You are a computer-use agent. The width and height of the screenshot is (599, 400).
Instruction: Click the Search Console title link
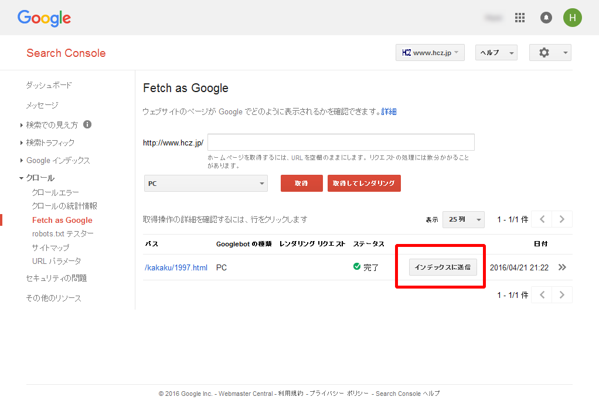[66, 53]
